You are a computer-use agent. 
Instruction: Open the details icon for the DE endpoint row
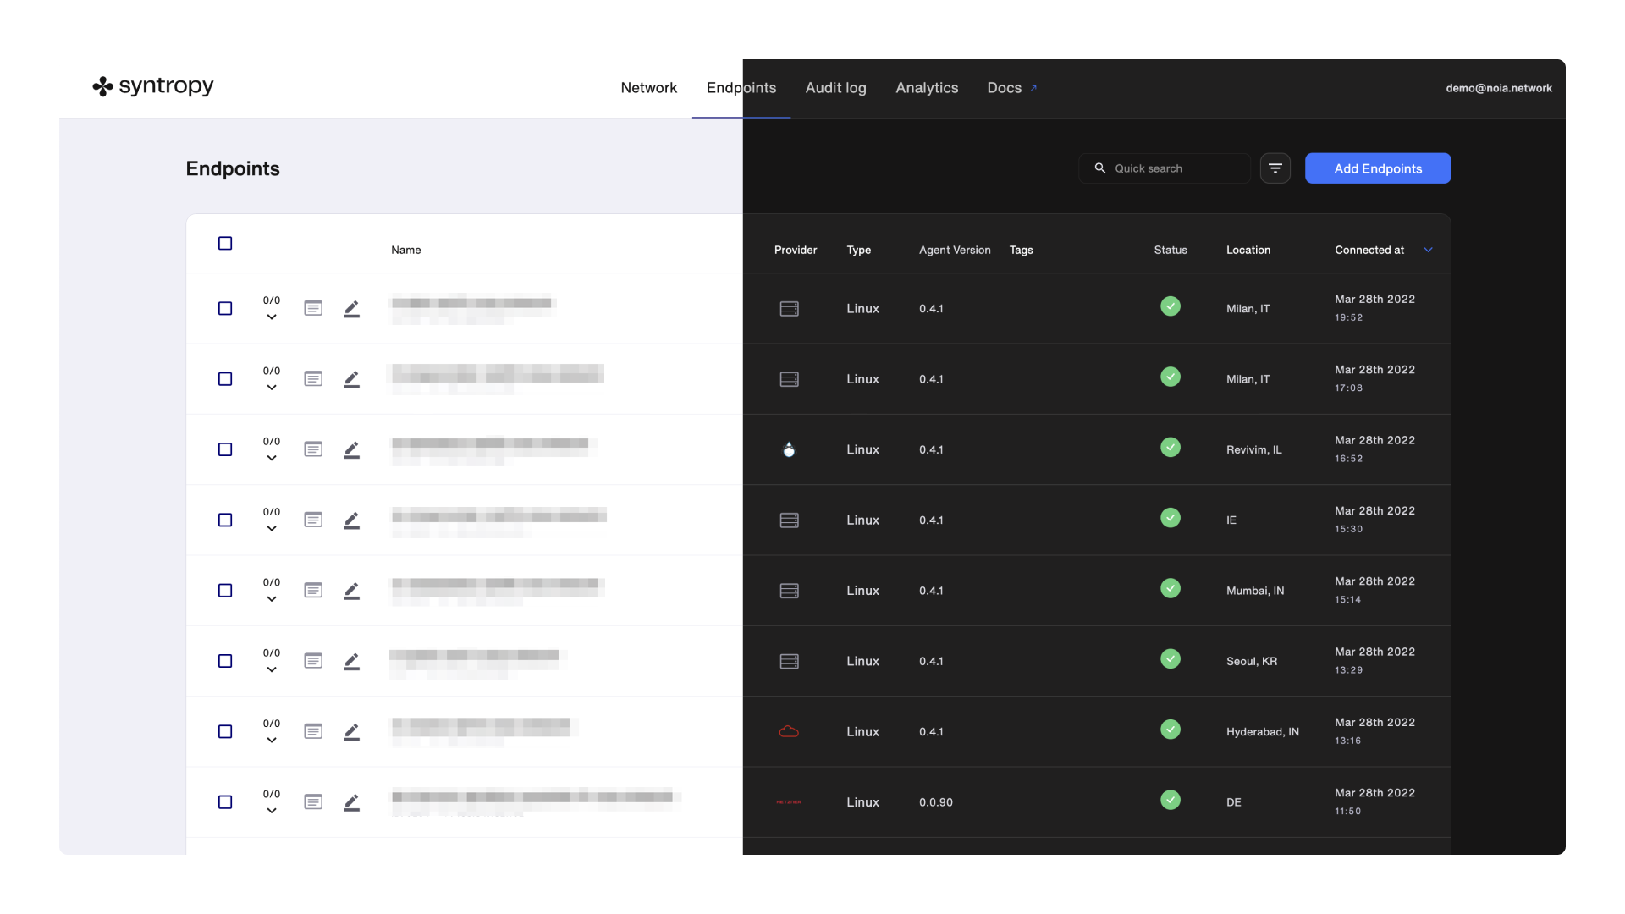tap(313, 801)
